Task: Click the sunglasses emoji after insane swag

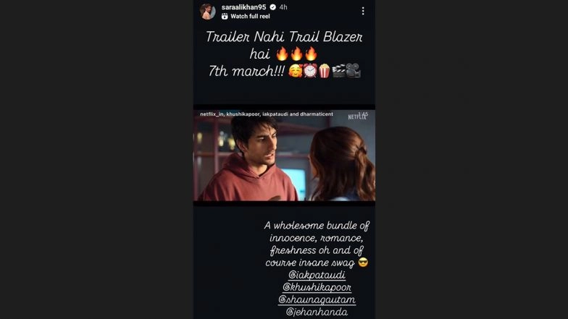Action: 363,263
